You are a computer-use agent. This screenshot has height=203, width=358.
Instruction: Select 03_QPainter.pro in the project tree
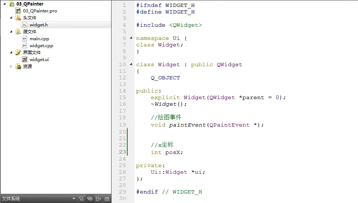coord(40,11)
